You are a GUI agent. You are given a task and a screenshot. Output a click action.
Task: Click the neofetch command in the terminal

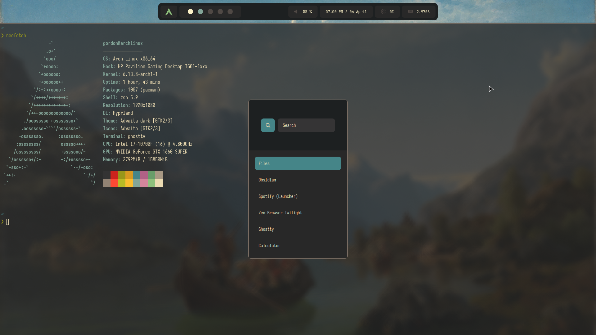click(16, 36)
